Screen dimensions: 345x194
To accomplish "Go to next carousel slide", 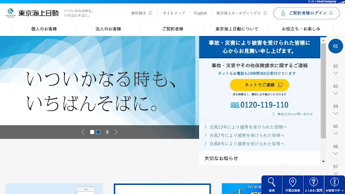I will click(x=116, y=132).
